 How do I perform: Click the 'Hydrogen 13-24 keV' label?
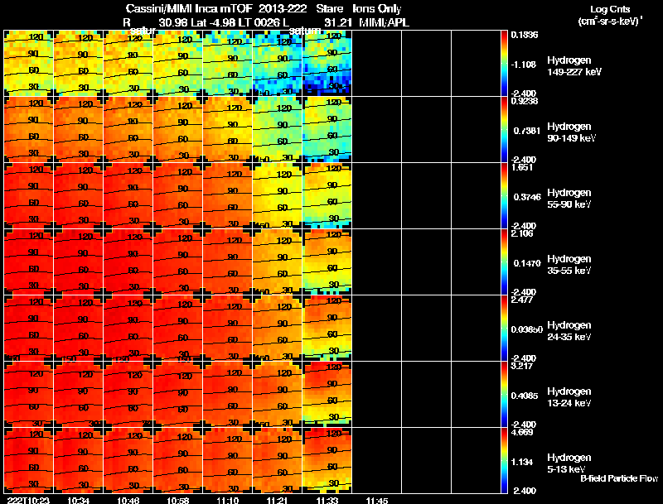click(x=569, y=397)
